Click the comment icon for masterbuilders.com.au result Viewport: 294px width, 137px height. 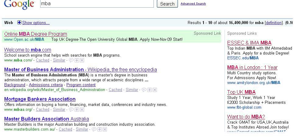[x=94, y=129]
